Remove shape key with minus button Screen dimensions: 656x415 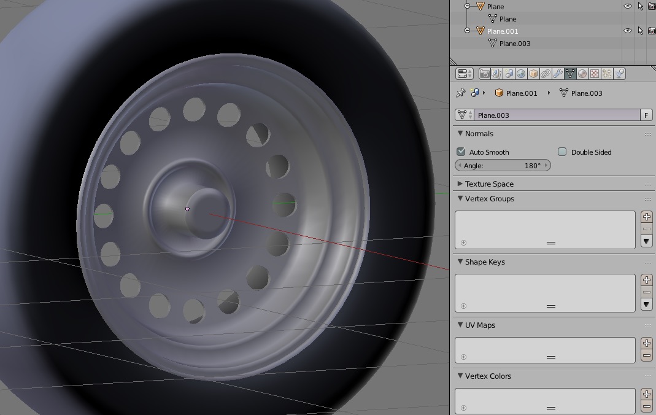click(646, 292)
